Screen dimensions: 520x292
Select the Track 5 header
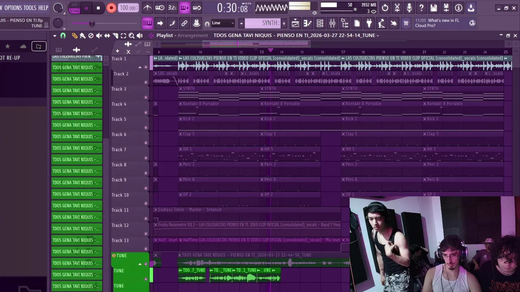tap(130, 123)
